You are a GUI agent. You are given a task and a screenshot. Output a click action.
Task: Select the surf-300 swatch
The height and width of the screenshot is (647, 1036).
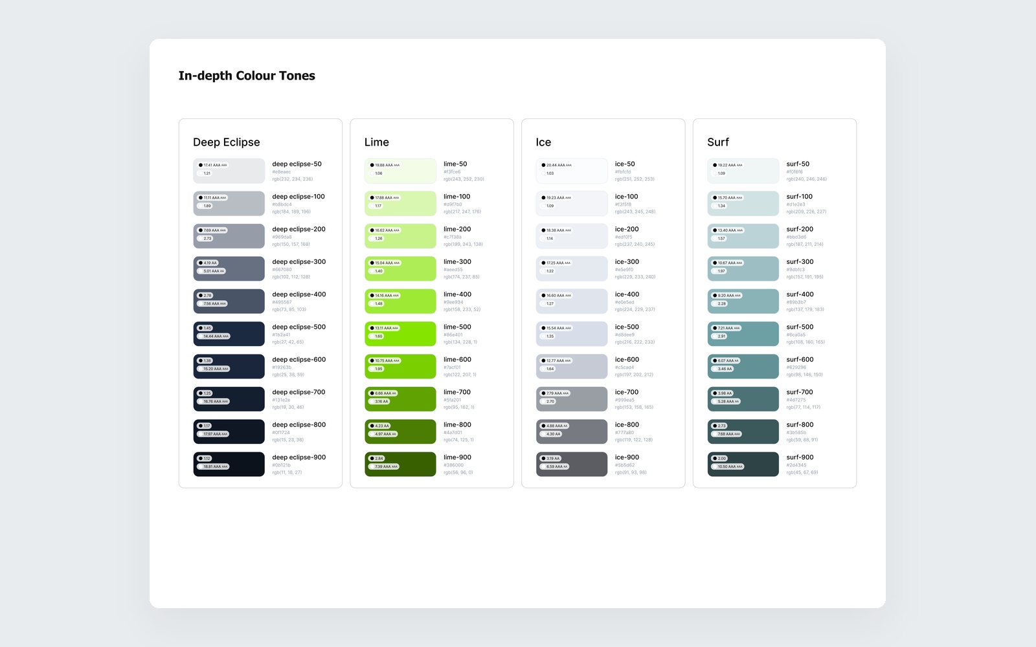pos(743,269)
